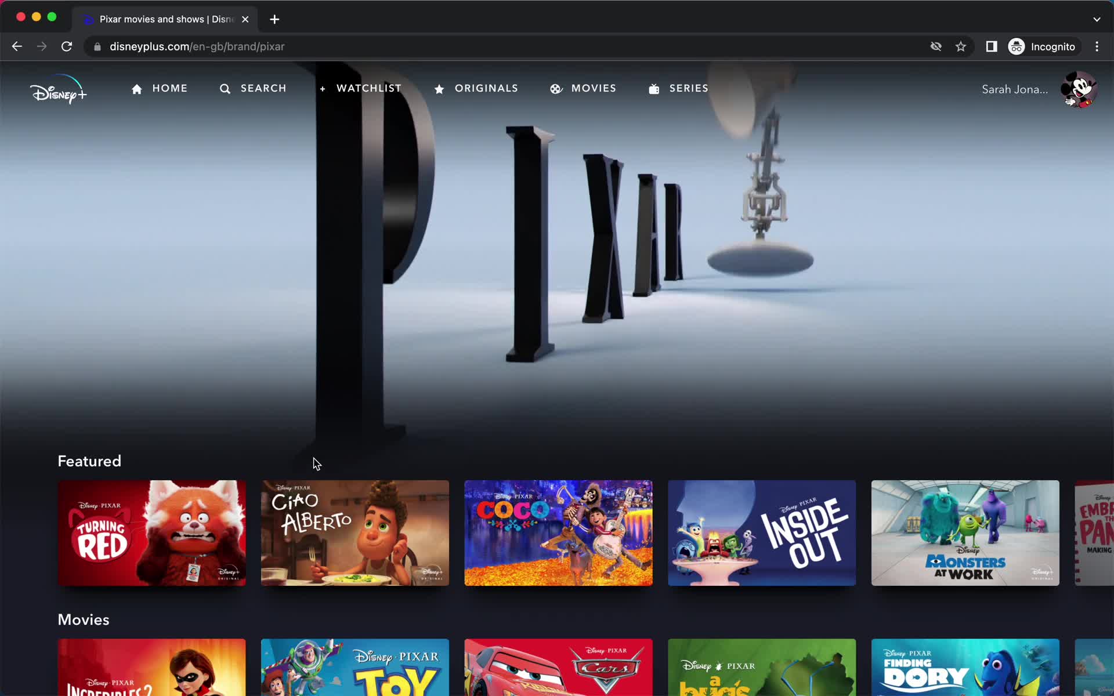Click the Movies section heading
The image size is (1114, 696).
click(x=84, y=619)
